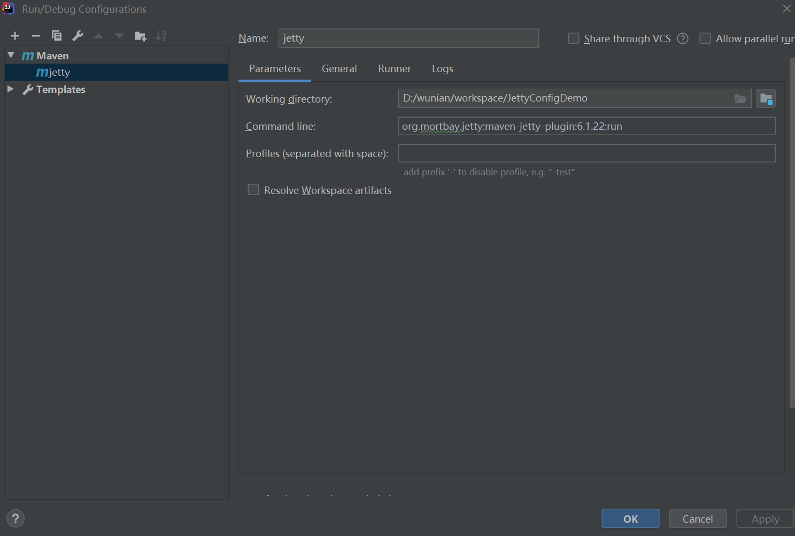Image resolution: width=795 pixels, height=536 pixels.
Task: Select the jetty configuration entry
Action: (117, 72)
